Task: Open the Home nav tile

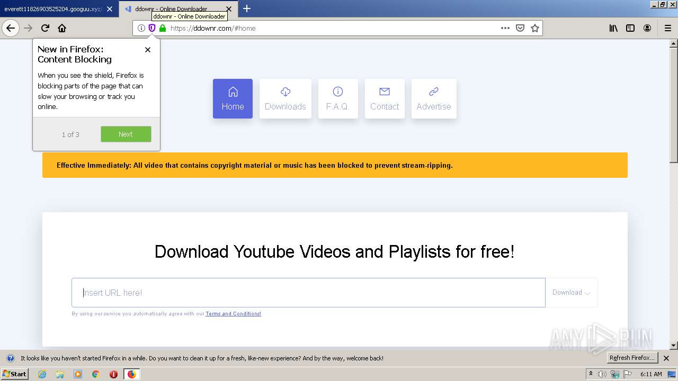Action: tap(233, 98)
